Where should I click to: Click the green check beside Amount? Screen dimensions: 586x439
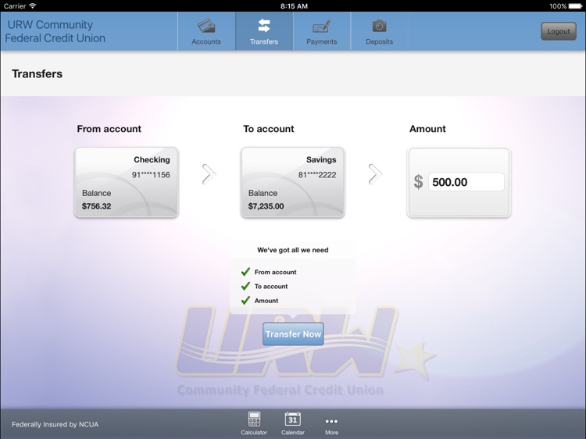coord(245,301)
